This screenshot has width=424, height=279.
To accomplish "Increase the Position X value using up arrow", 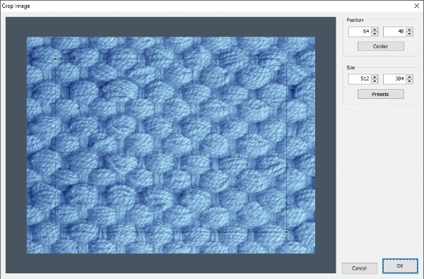I will (375, 30).
